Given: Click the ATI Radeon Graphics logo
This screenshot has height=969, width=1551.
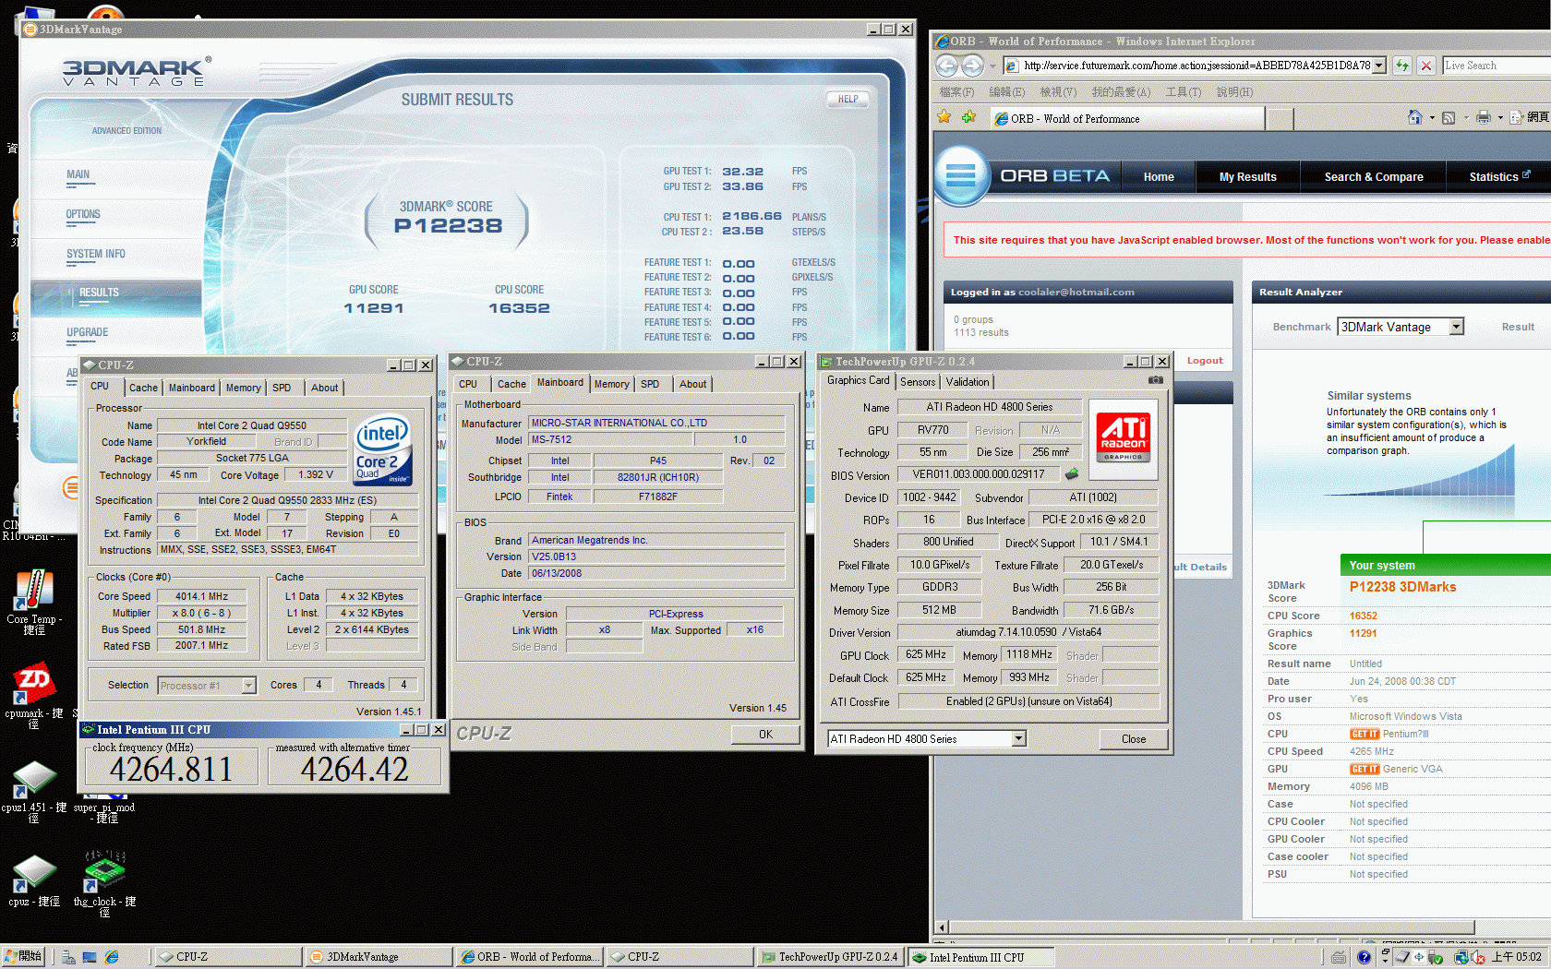Looking at the screenshot, I should click(1123, 438).
